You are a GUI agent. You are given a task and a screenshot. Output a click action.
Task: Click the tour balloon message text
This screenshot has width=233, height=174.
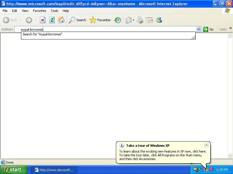[x=163, y=155]
